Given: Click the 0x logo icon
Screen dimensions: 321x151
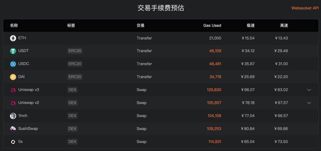Looking at the screenshot, I should click(13, 142).
